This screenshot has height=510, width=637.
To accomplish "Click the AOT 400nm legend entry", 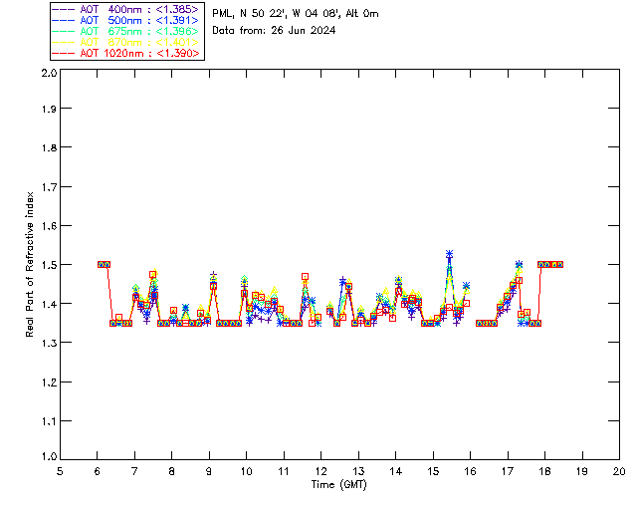I will (x=126, y=9).
